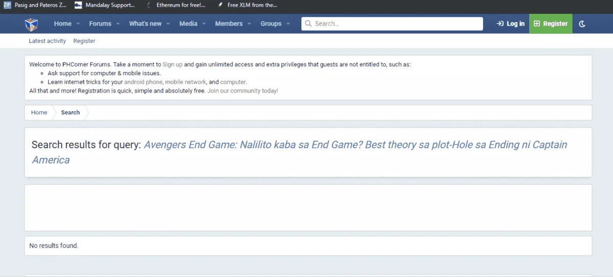Viewport: 613px width, 277px height.
Task: Follow the mobile network link
Action: [x=185, y=82]
